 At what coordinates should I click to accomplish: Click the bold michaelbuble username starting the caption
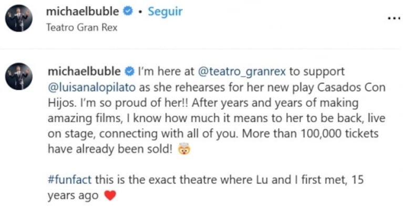click(x=85, y=72)
